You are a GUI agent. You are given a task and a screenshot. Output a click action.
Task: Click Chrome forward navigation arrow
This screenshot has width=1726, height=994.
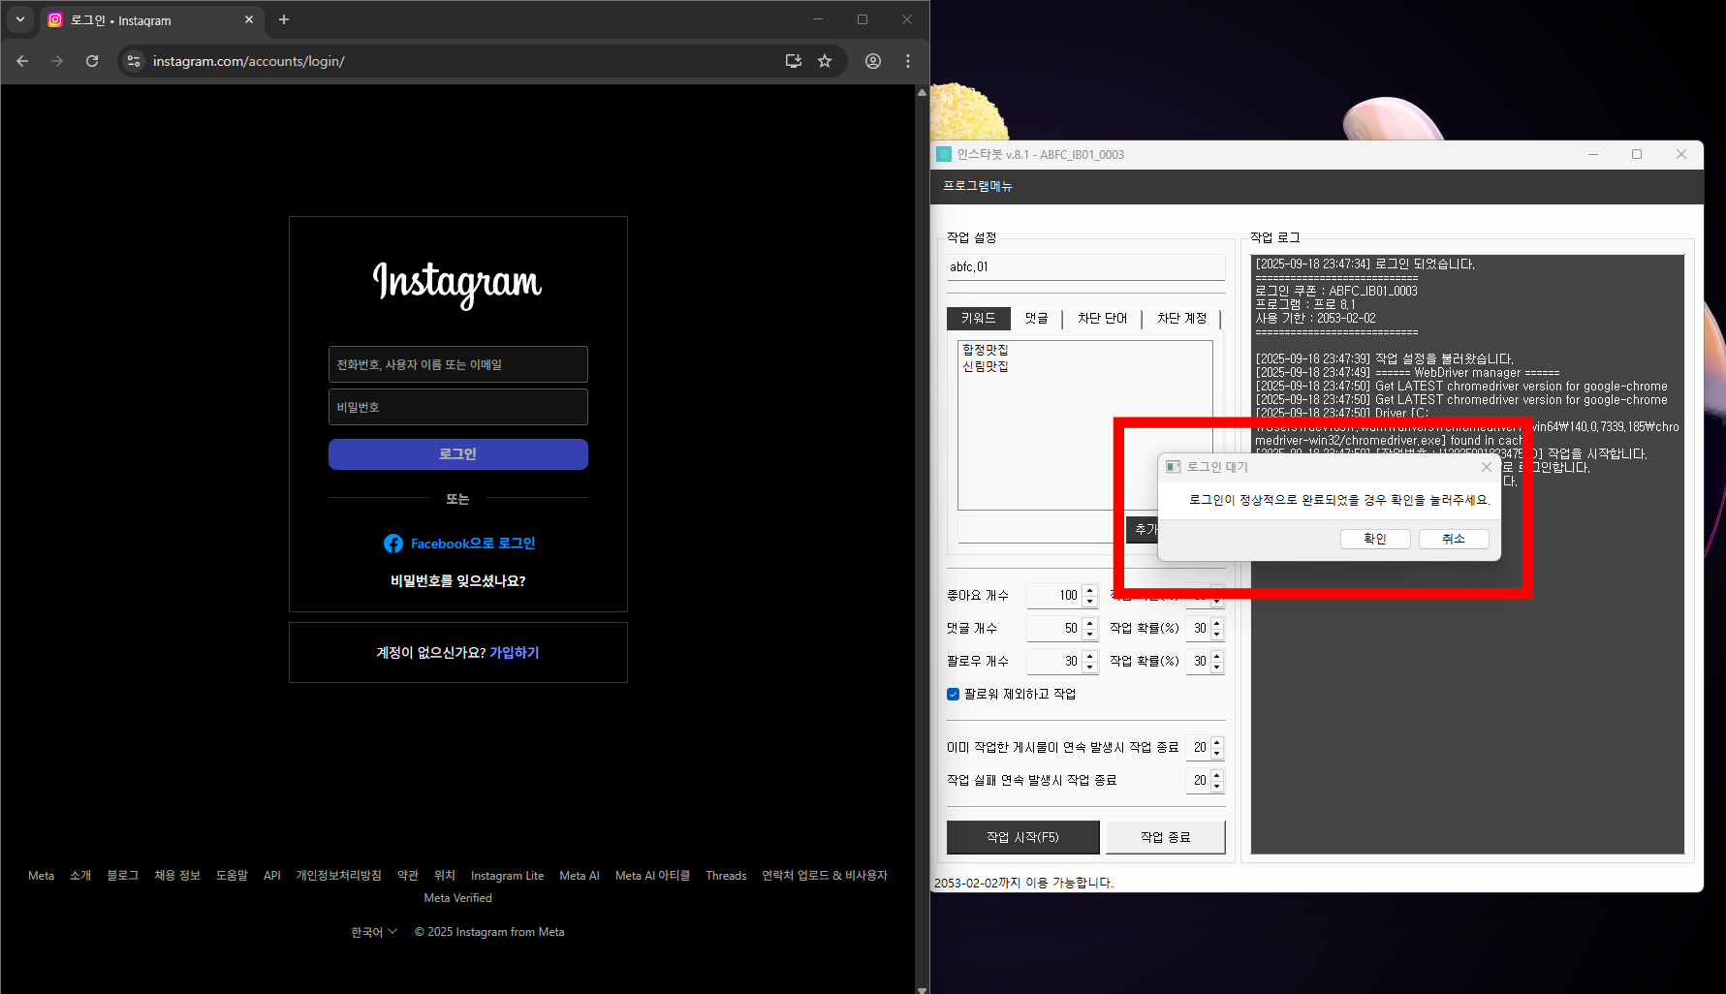tap(57, 61)
